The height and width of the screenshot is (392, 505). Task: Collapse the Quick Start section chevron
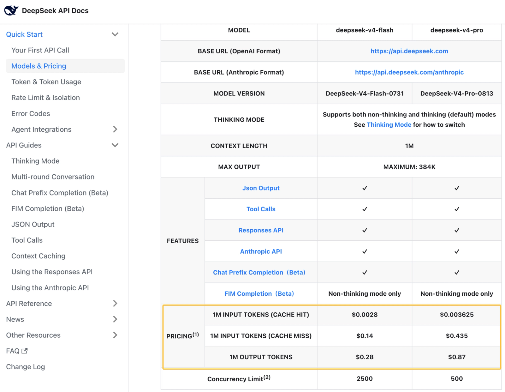[115, 34]
